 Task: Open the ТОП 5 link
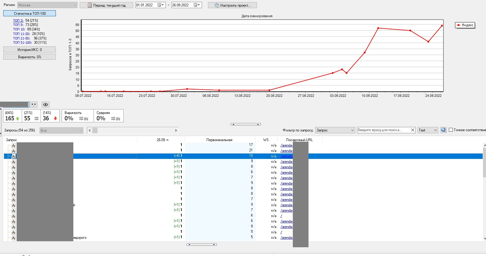click(18, 25)
